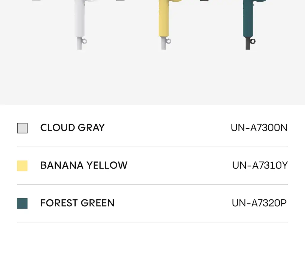This screenshot has height=271, width=305.
Task: Click the Cloud Gray color swatch
Action: pyautogui.click(x=22, y=128)
